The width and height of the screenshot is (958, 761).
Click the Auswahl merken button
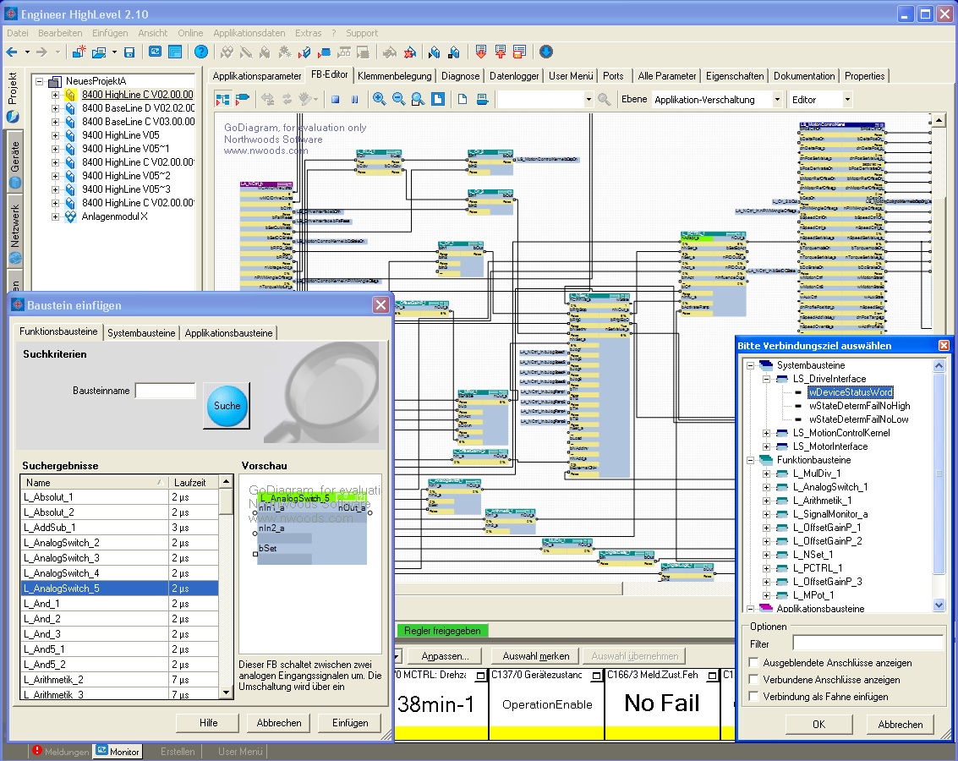[x=536, y=656]
